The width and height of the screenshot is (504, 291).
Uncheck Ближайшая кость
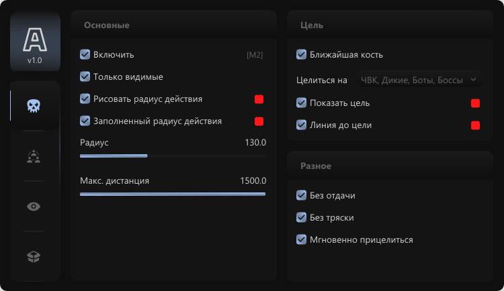pyautogui.click(x=302, y=55)
